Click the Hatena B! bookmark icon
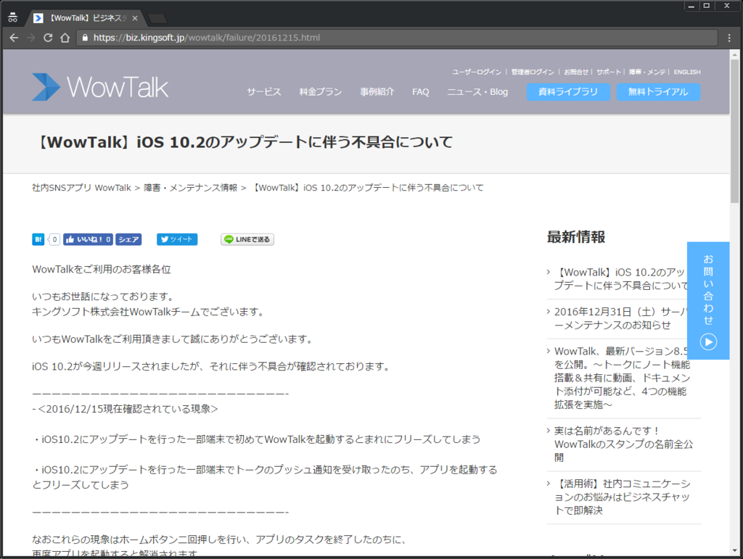Viewport: 743px width, 559px height. tap(38, 239)
